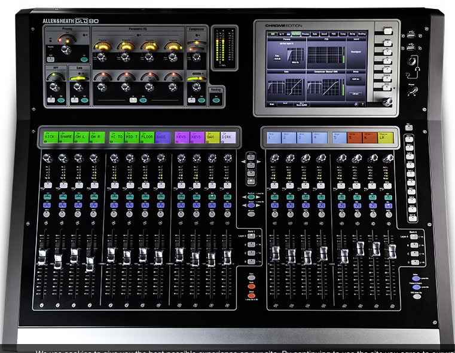The width and height of the screenshot is (455, 353).
Task: Click the Gain rotary function key
Action: (251, 157)
